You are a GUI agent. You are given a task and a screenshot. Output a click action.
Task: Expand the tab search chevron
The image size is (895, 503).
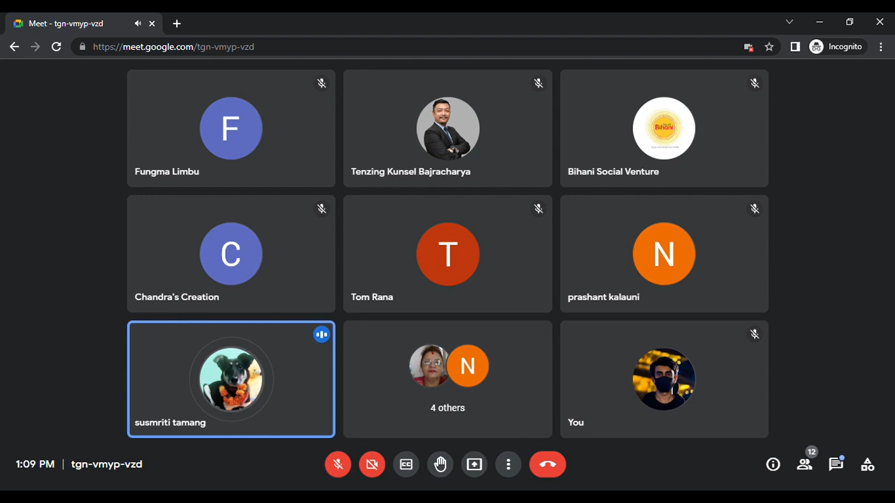click(x=790, y=22)
